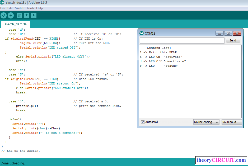Click the COM18 window's Arduino icon
The width and height of the screenshot is (248, 166).
[141, 34]
